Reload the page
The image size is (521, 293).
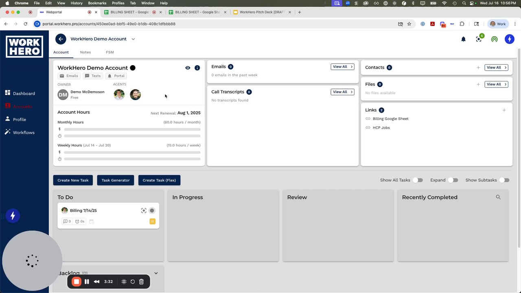pyautogui.click(x=25, y=24)
